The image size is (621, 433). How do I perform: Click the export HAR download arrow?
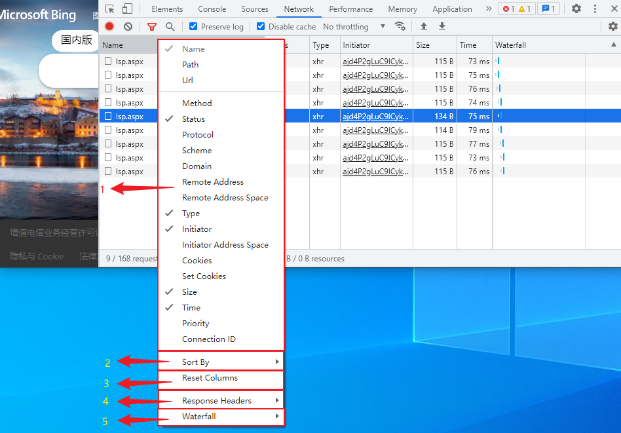442,27
